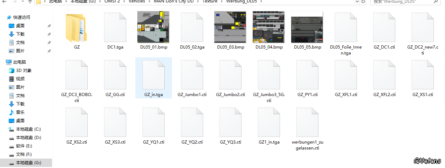Screen dimensions: 445x168
Task: Select the GZ_XFL2.cti file
Action: (384, 79)
